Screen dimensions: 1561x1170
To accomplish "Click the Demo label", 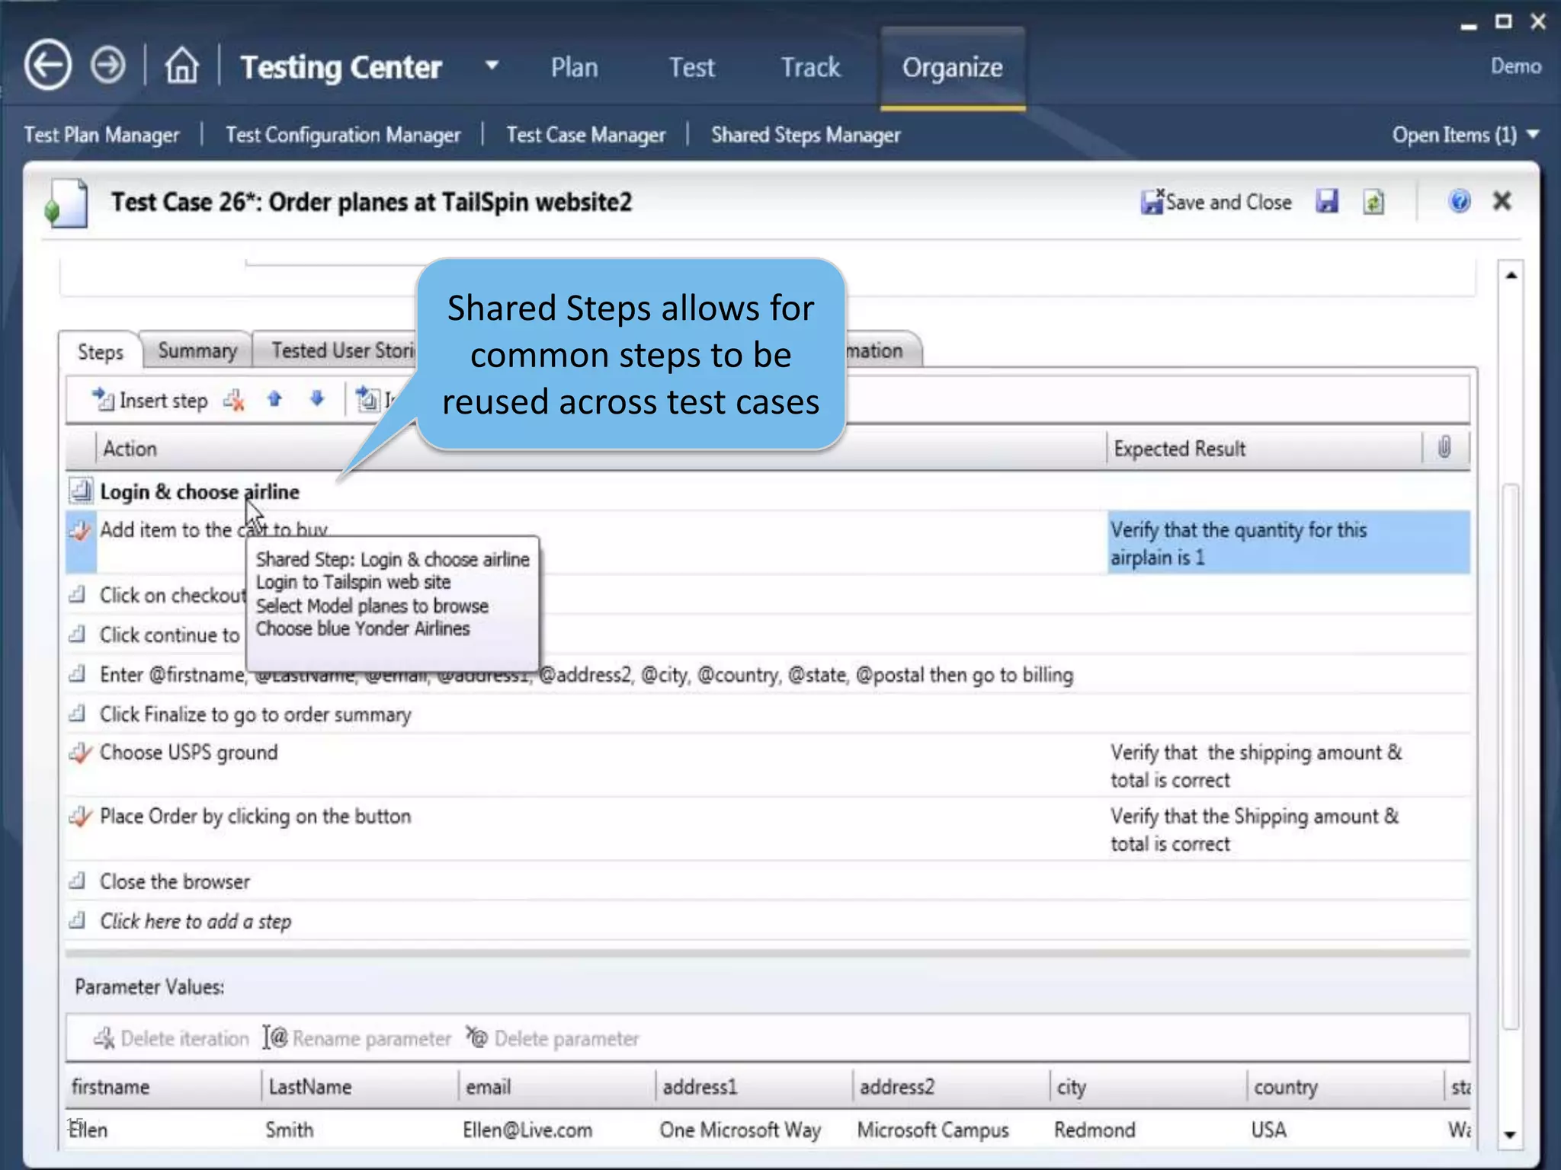I will pos(1515,66).
